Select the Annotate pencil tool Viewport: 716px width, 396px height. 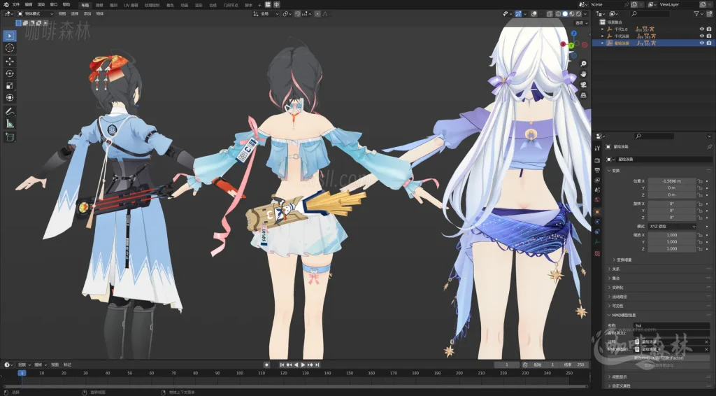[10, 111]
